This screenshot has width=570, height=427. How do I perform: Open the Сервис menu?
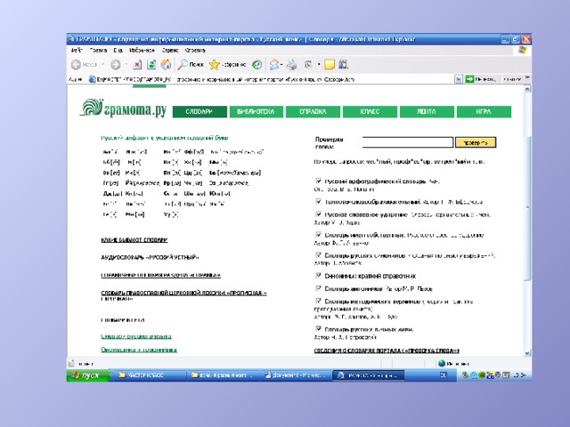(170, 51)
